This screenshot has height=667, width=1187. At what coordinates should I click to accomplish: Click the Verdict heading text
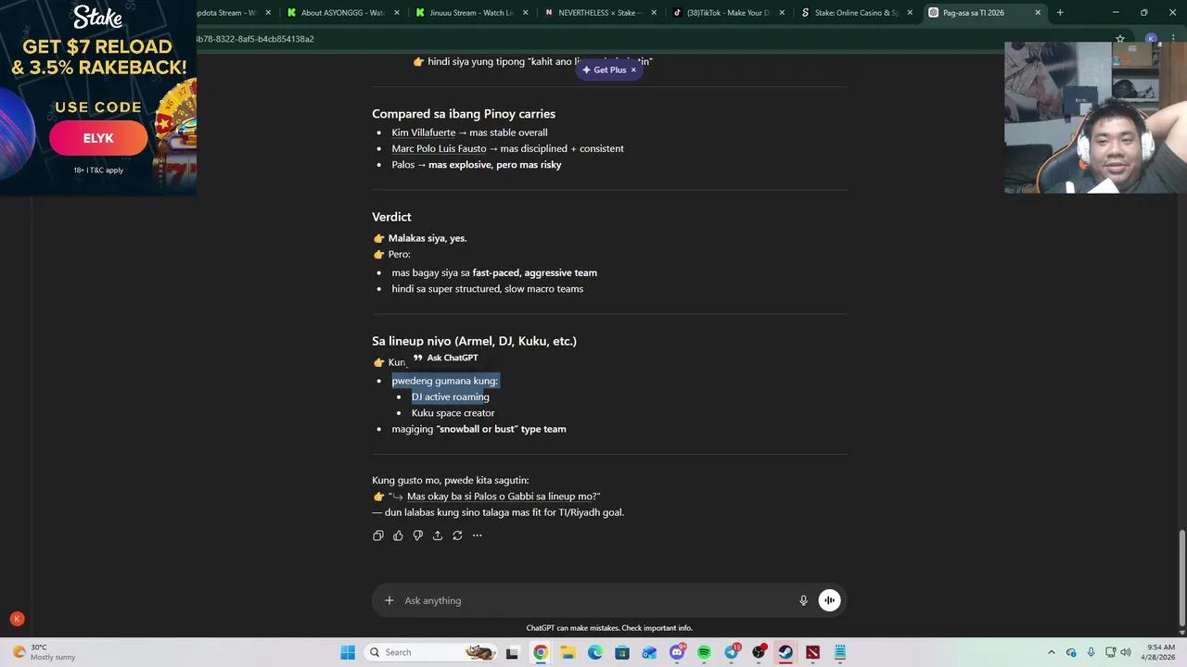coord(391,217)
